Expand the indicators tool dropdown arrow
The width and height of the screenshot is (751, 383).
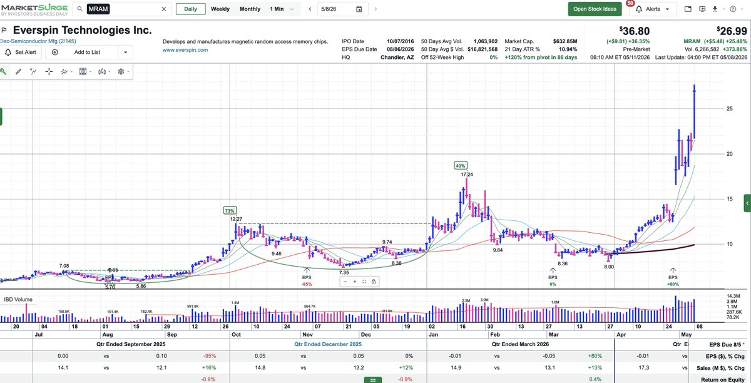73,71
